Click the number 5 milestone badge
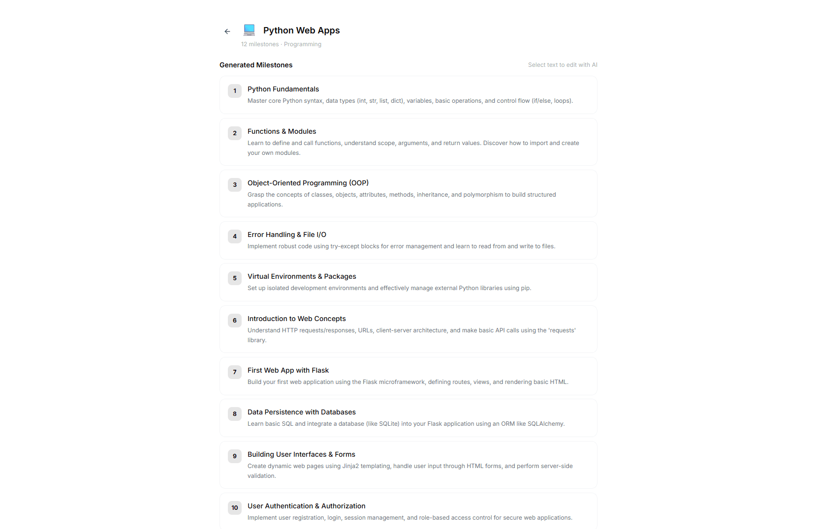816x529 pixels. tap(235, 278)
